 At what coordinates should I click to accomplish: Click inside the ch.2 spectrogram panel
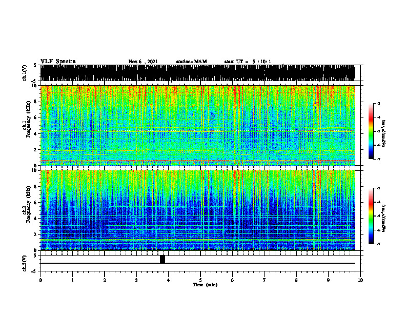[x=198, y=210]
